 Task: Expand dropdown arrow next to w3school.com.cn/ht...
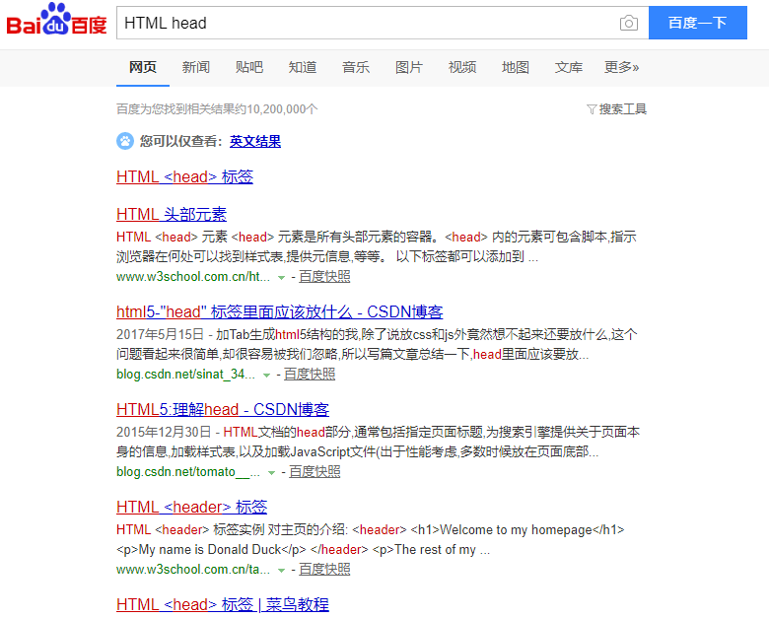281,278
